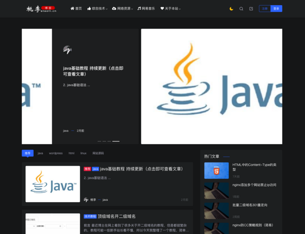Click the author avatar in the slider

pos(67,50)
